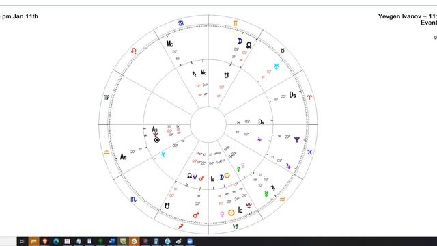The image size is (437, 246).
Task: Select the inner wheel red Mars glyph
Action: pyautogui.click(x=201, y=178)
